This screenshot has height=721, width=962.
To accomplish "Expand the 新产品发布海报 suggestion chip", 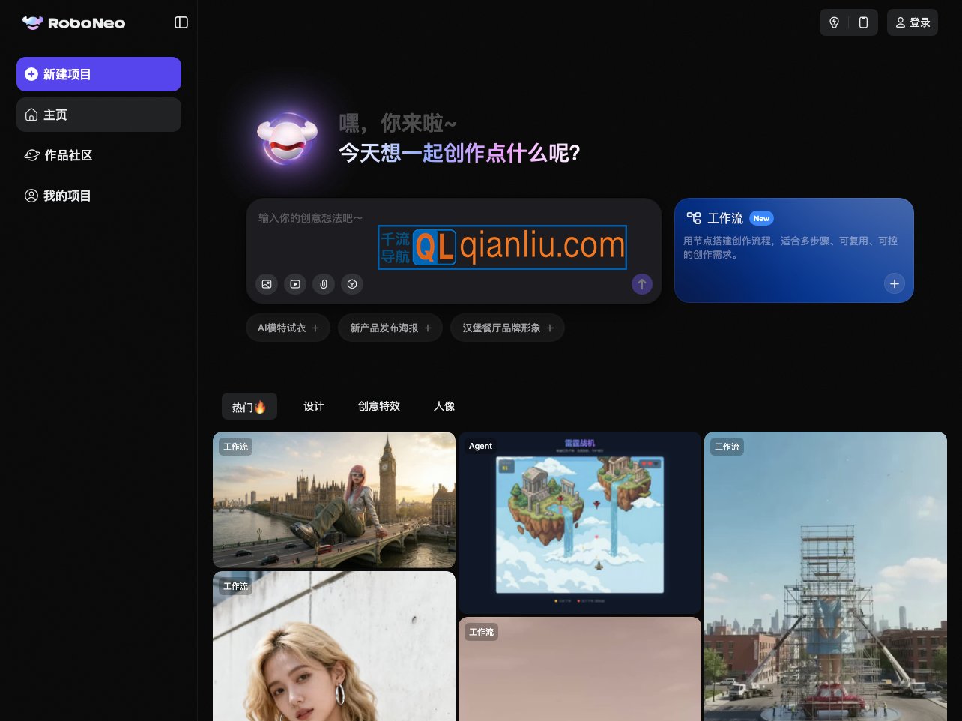I will (x=390, y=328).
